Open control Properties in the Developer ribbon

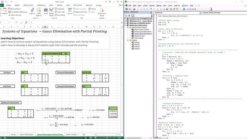(x=59, y=9)
